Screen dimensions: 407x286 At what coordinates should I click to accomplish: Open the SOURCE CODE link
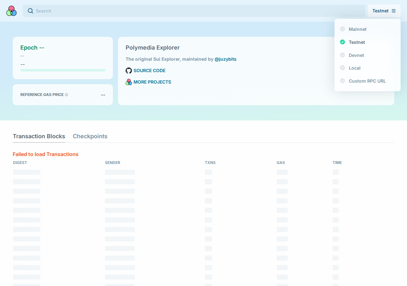(149, 71)
